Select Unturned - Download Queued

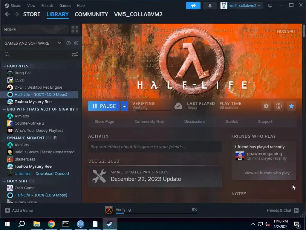[42, 173]
